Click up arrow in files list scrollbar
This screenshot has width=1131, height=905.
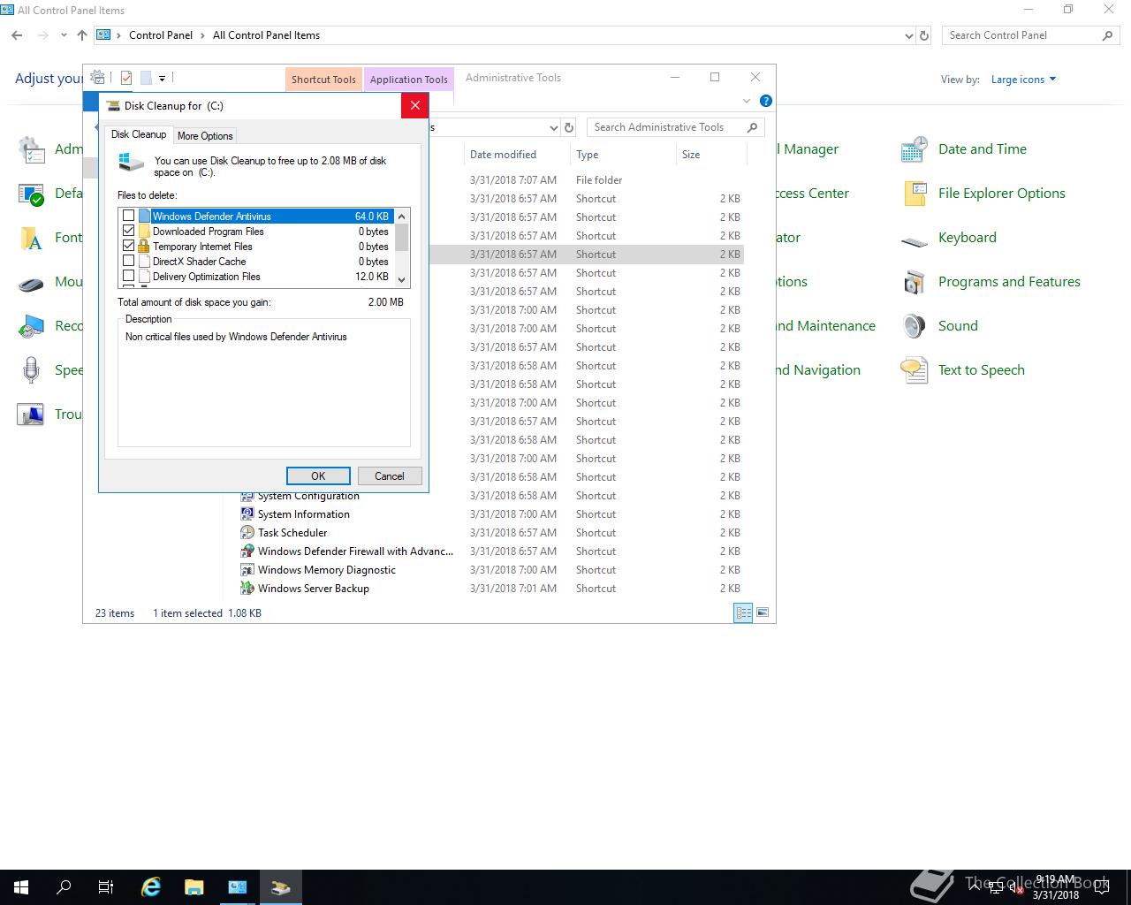(402, 216)
